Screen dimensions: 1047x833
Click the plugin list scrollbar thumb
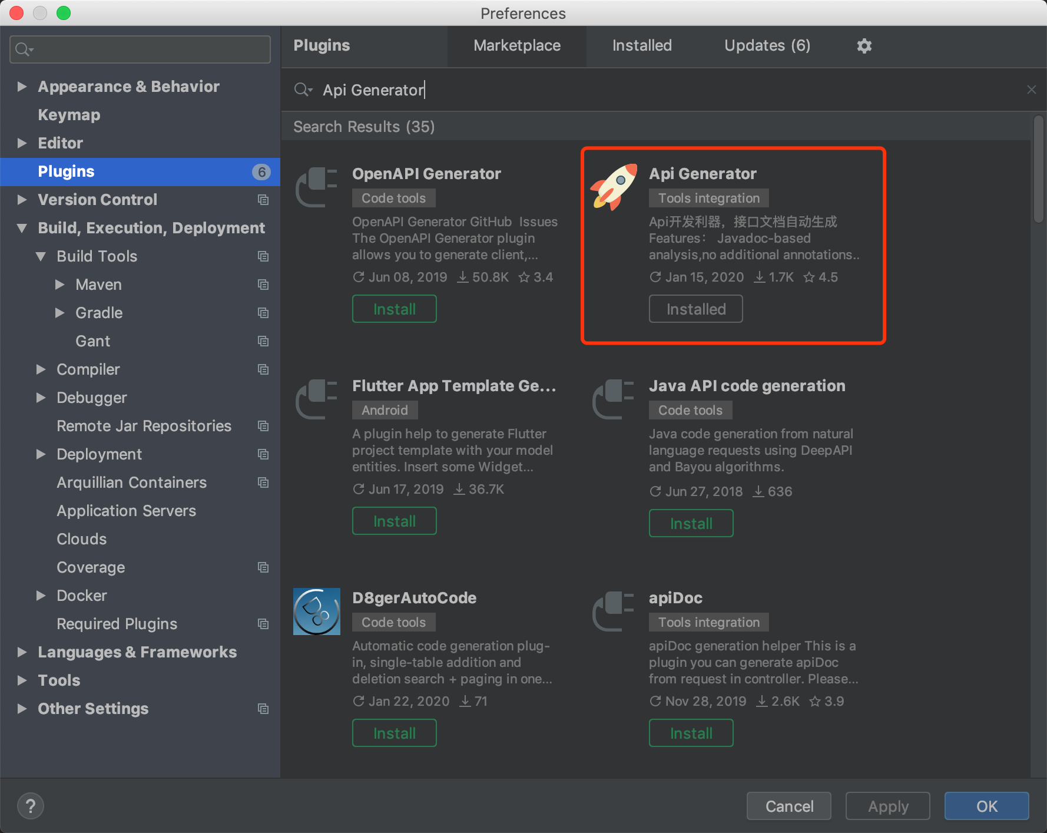point(1039,169)
